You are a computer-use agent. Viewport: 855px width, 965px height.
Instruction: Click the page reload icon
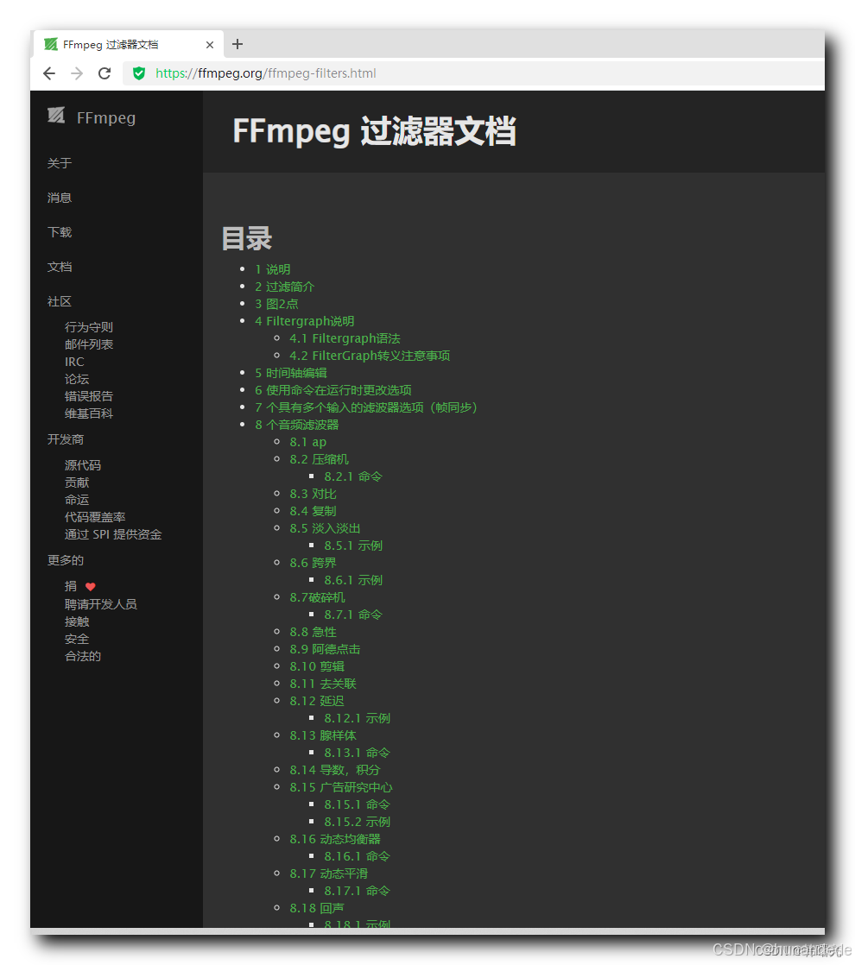(x=104, y=73)
